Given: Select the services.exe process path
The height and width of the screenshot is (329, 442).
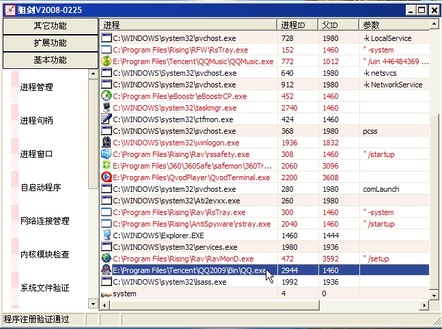Looking at the screenshot, I should click(175, 247).
